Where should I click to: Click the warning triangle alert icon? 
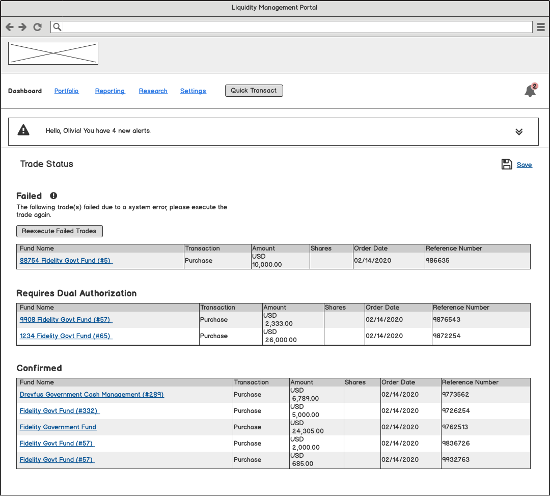(x=23, y=130)
